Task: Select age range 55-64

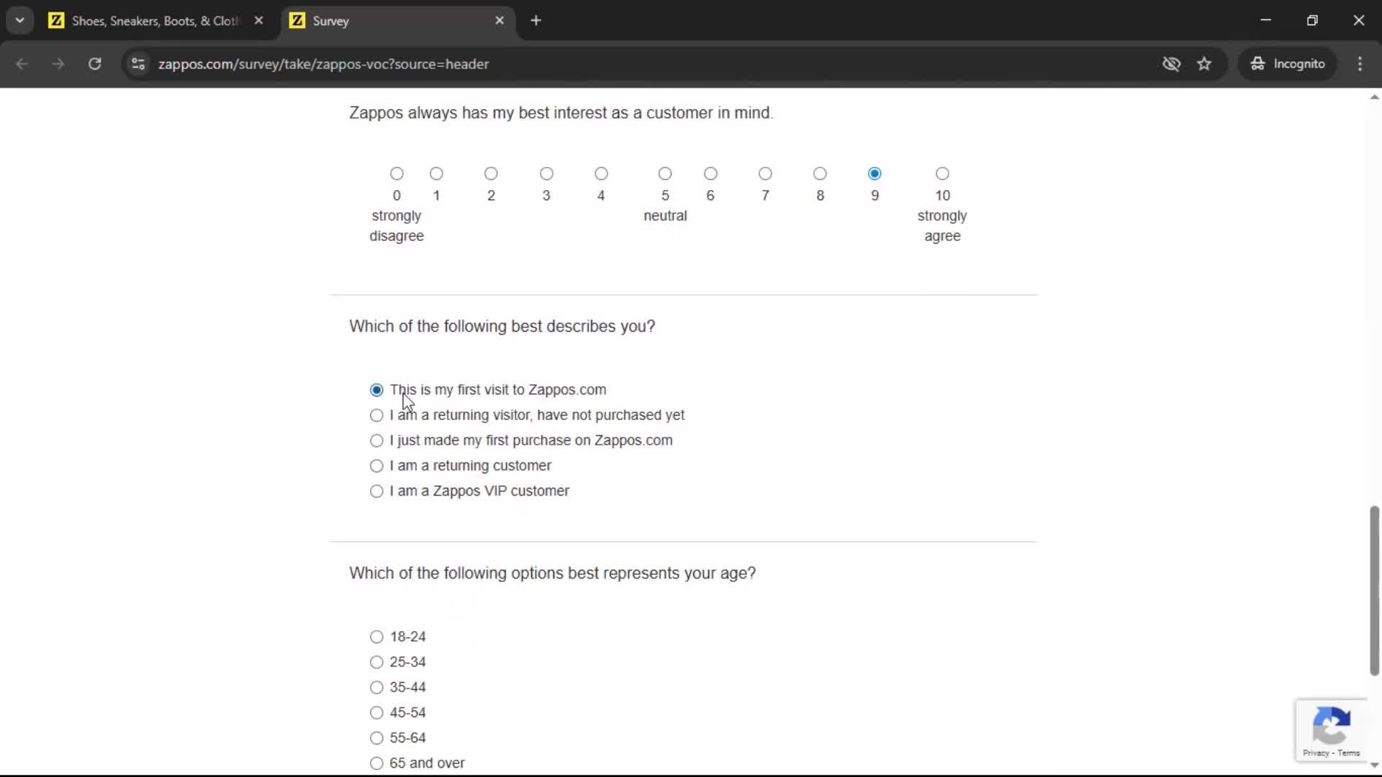Action: [376, 738]
